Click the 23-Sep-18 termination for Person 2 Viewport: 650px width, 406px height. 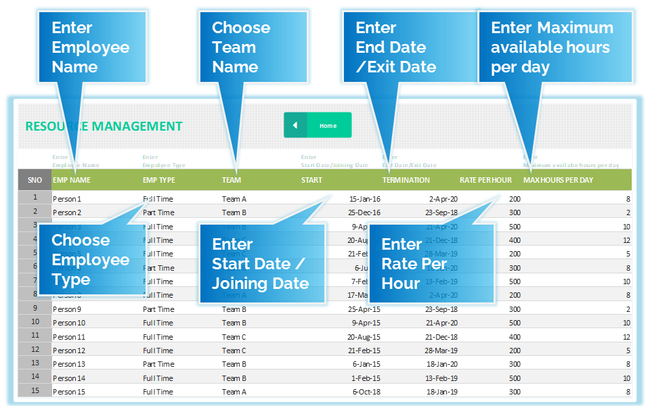pyautogui.click(x=441, y=212)
